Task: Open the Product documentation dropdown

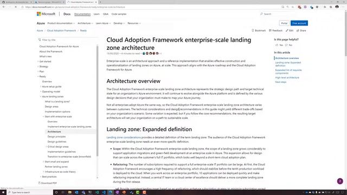Action: click(61, 23)
